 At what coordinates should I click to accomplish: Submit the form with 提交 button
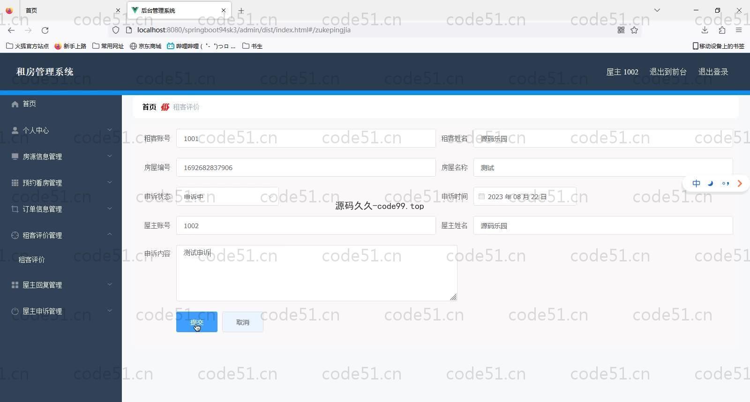click(197, 322)
